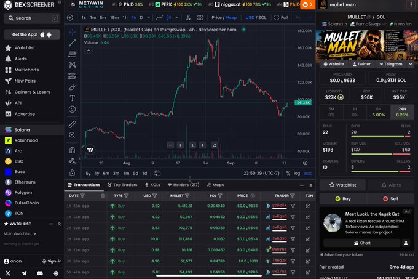Switch to the KOLs tab
Viewport: 418px width, 279px height.
coord(152,185)
